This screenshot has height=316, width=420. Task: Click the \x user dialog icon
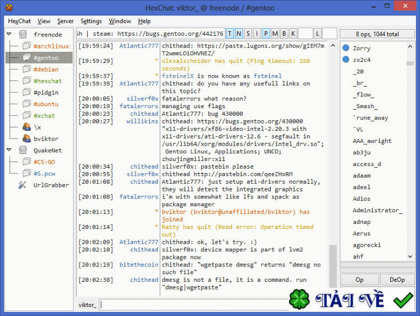tap(27, 127)
